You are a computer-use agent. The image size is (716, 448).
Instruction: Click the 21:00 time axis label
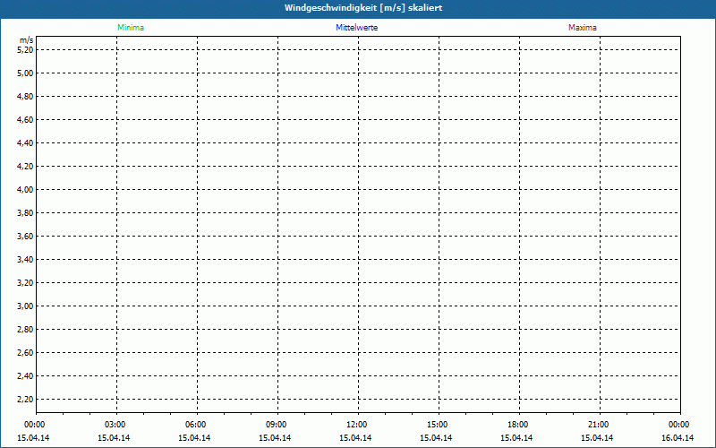click(x=598, y=425)
